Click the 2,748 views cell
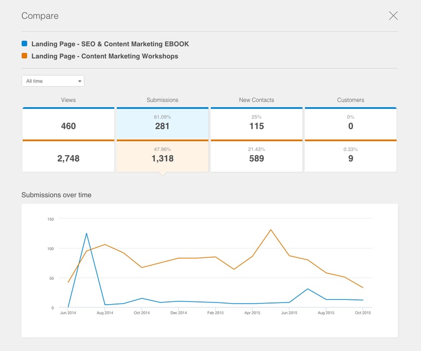This screenshot has width=421, height=351. (69, 156)
